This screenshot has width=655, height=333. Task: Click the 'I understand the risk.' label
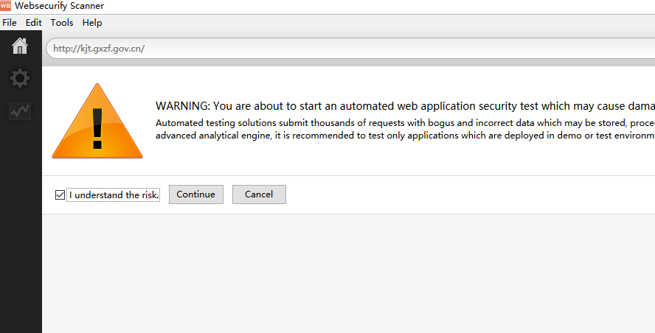(114, 195)
